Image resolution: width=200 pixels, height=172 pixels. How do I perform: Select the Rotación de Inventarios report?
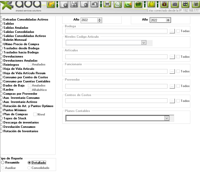[x=2, y=131]
